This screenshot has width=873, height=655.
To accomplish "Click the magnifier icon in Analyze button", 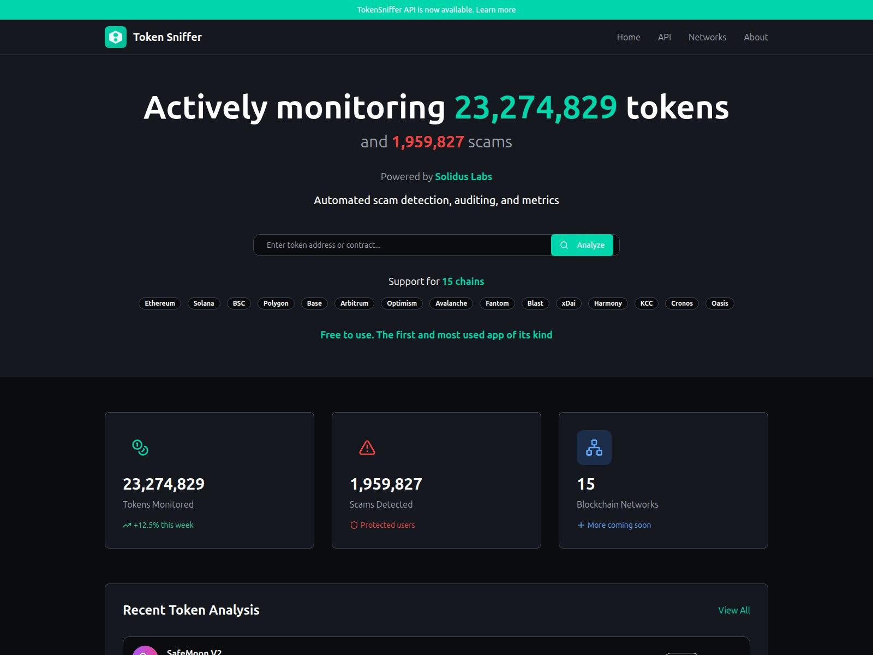I will click(564, 245).
